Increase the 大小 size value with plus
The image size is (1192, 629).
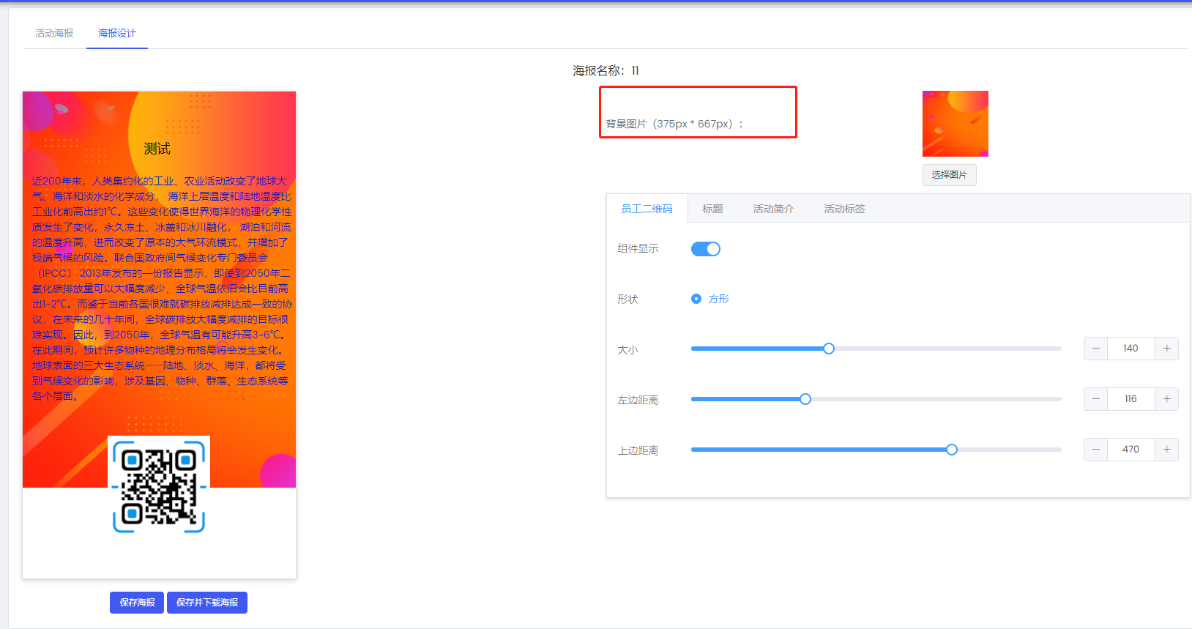pyautogui.click(x=1166, y=349)
